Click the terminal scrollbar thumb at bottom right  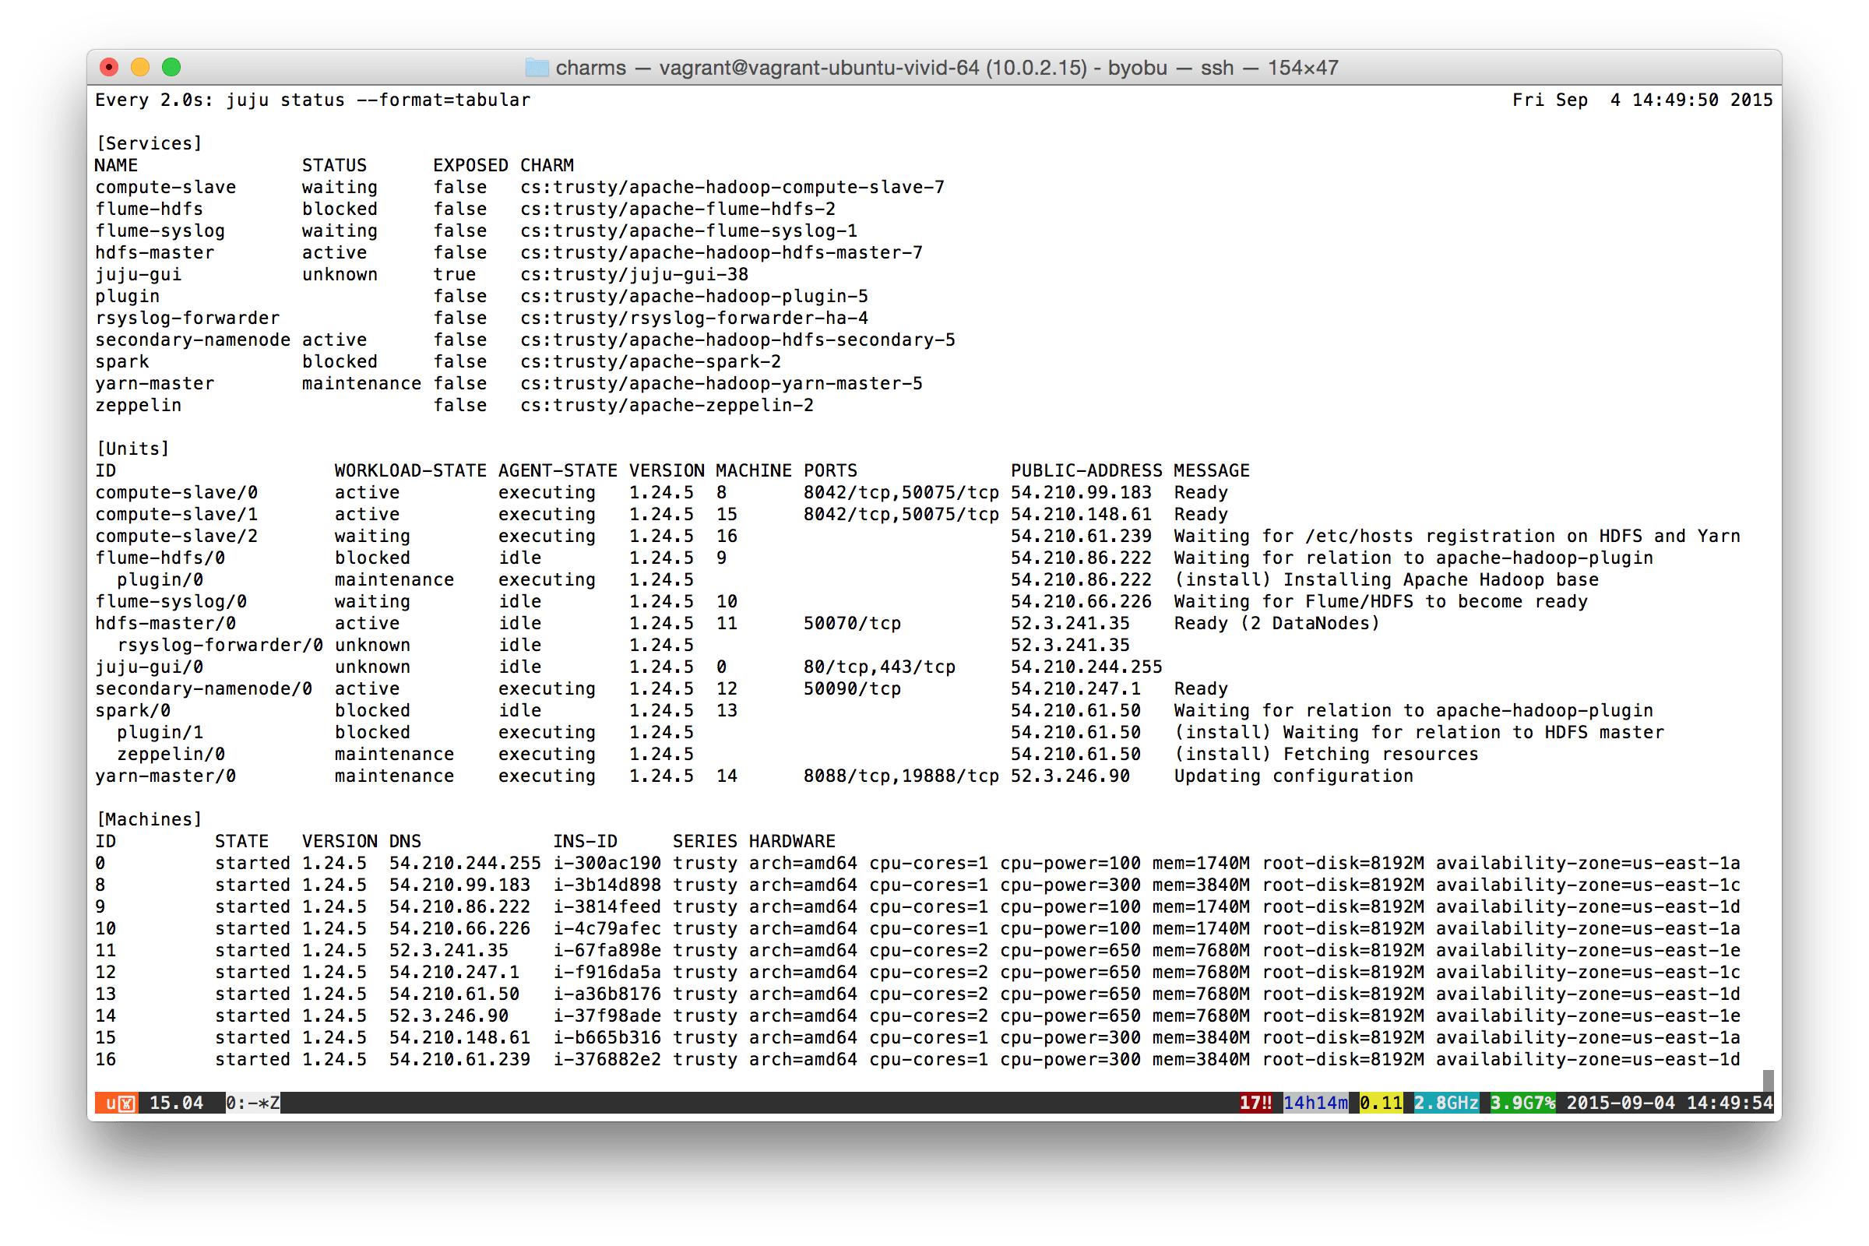point(1767,1080)
